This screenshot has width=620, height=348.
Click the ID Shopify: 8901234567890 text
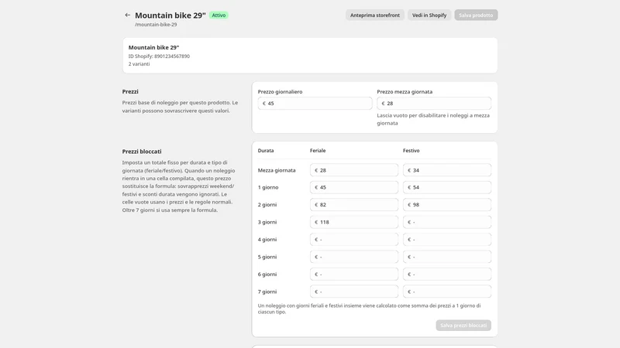pos(159,56)
